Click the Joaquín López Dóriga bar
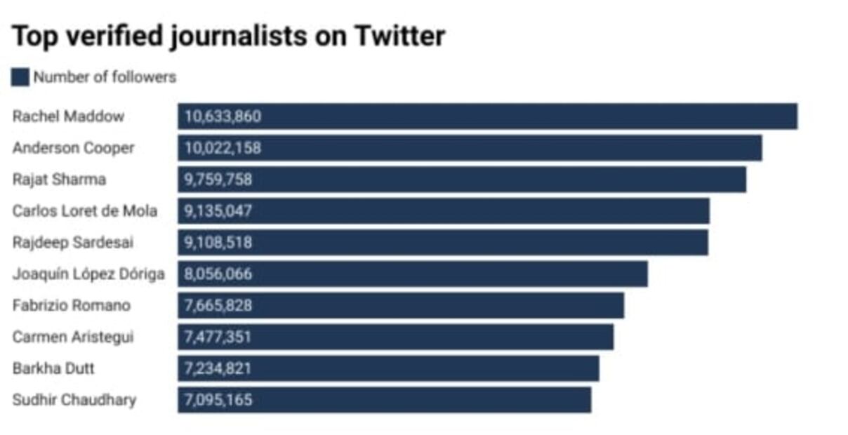Image resolution: width=848 pixels, height=435 pixels. (413, 274)
